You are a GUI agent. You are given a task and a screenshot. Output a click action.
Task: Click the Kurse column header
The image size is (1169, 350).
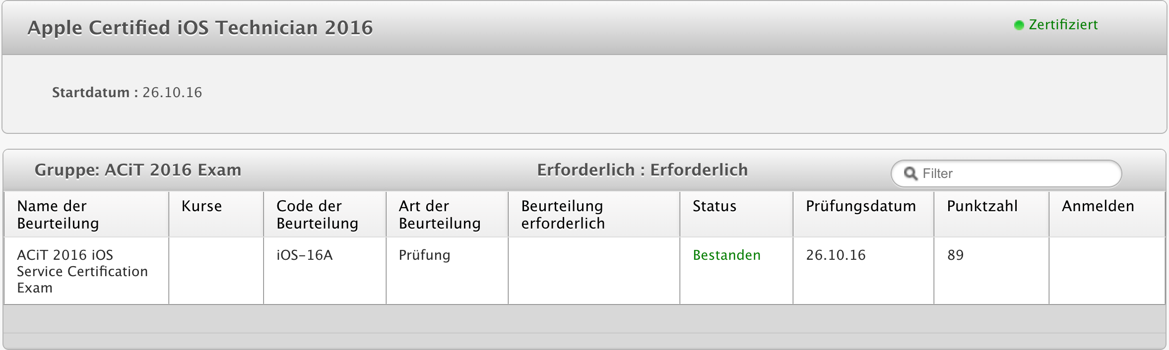tap(201, 206)
